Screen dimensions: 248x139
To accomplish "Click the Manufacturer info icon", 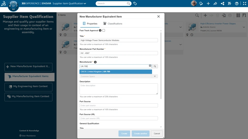I will pos(95,62).
